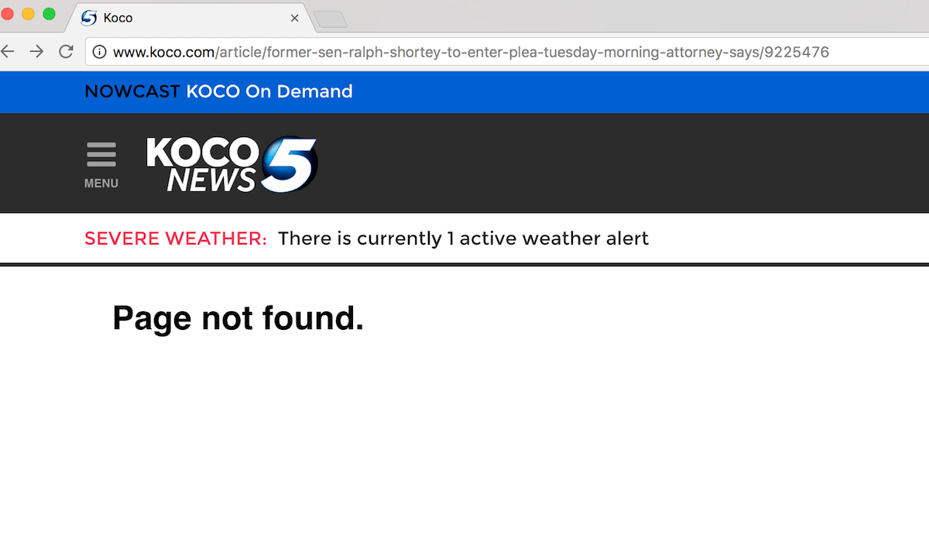Click the SEVERE WEATHER label
Screen dimensions: 929x542
pos(176,238)
